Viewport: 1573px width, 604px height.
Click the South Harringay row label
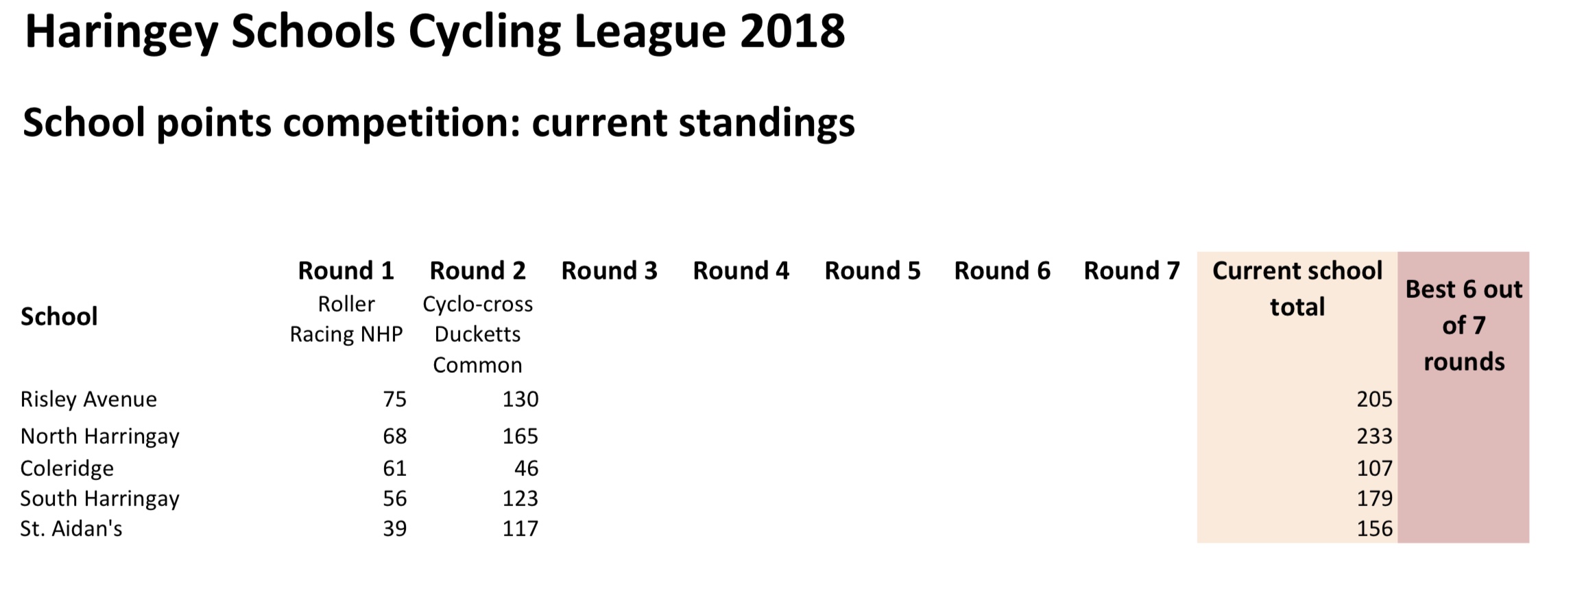(x=99, y=499)
